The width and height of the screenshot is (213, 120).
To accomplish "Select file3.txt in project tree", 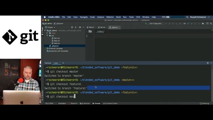I will click(x=56, y=43).
